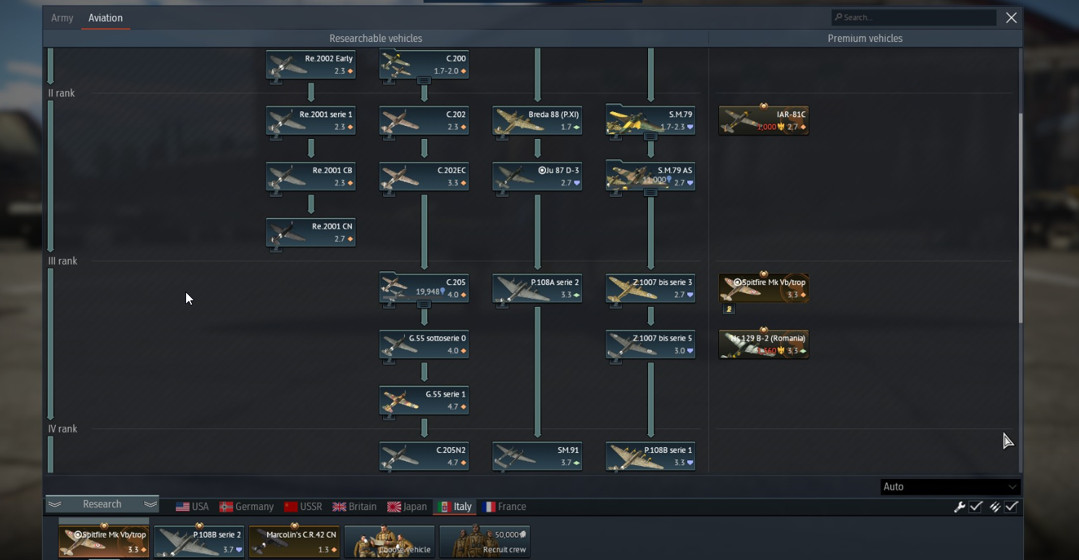Switch nation to Britain
This screenshot has width=1079, height=560.
354,507
